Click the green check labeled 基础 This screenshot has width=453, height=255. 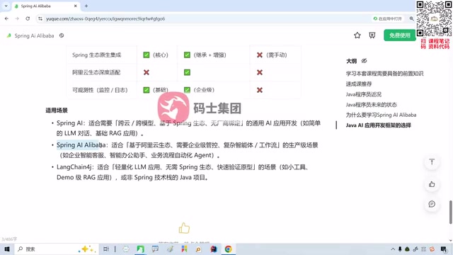click(x=147, y=90)
